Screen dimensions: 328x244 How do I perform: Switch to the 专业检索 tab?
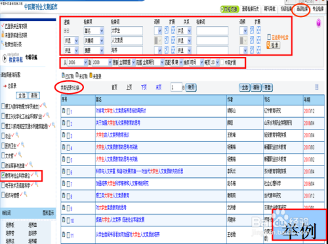(x=318, y=9)
